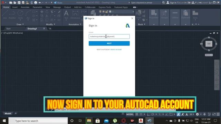Select the Text tool in Annotation panel
The height and width of the screenshot is (124, 221).
click(x=66, y=14)
